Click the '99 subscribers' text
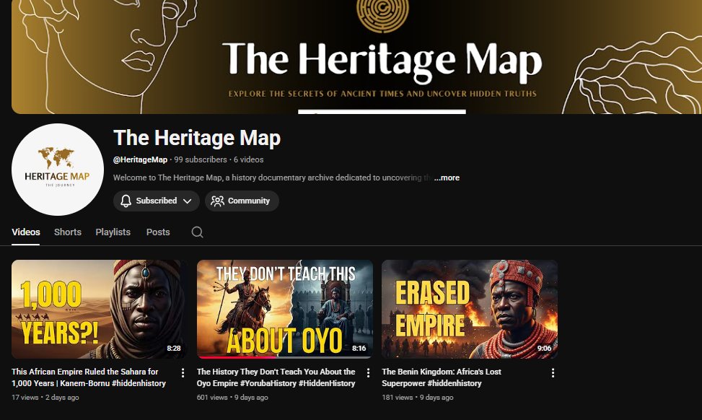 click(201, 159)
